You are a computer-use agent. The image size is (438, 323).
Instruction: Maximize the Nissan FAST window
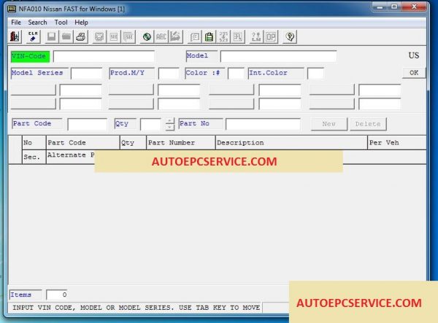click(x=394, y=7)
